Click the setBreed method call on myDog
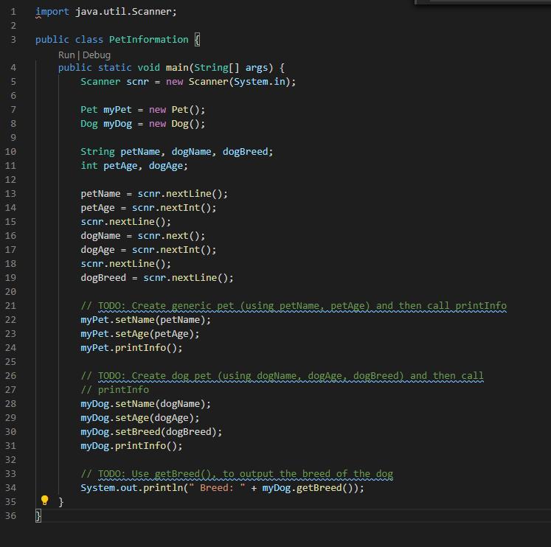Screen dimensions: 551x547 [x=137, y=432]
